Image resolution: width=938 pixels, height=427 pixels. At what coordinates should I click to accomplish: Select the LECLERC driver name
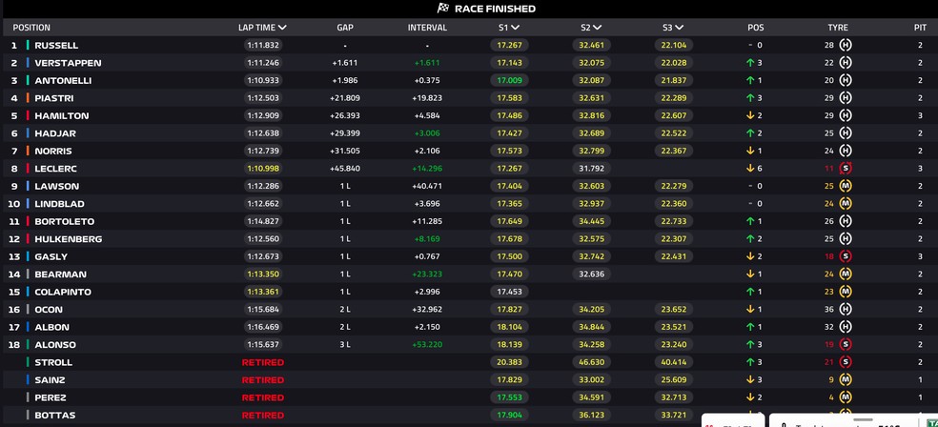55,169
